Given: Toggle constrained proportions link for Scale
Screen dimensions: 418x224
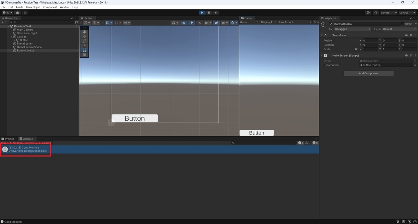Looking at the screenshot, I should [x=356, y=49].
